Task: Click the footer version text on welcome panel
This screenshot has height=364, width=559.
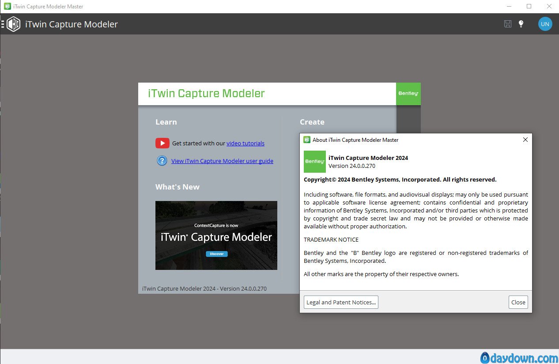Action: coord(204,288)
